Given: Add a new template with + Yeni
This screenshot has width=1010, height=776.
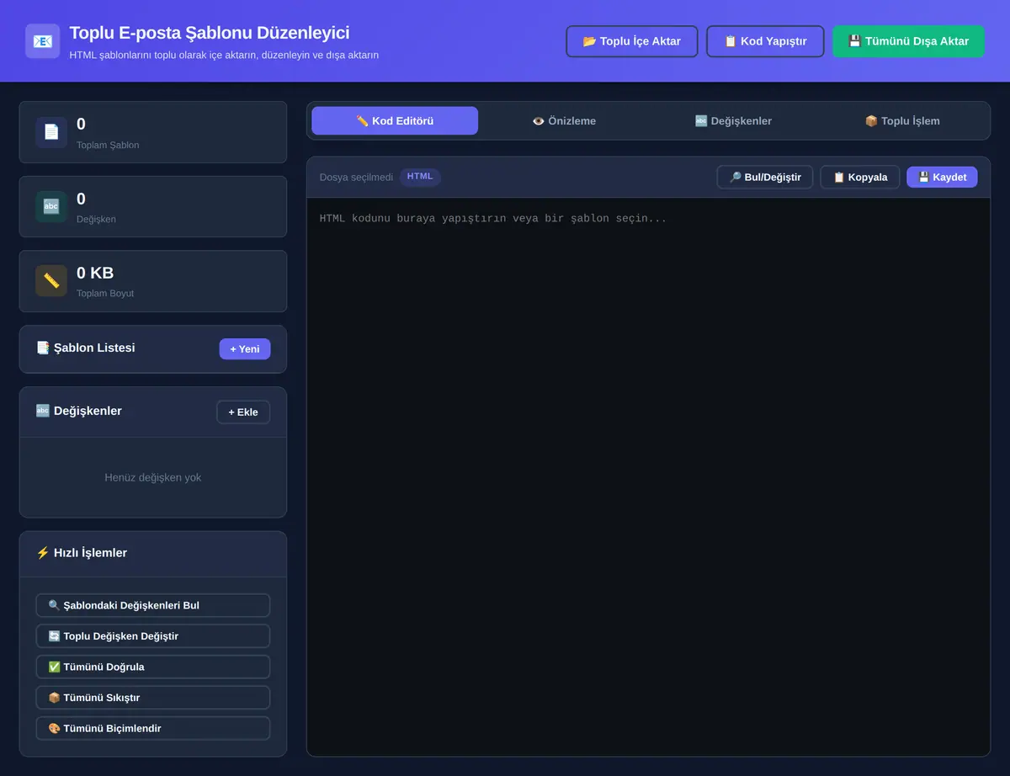Looking at the screenshot, I should [x=245, y=348].
